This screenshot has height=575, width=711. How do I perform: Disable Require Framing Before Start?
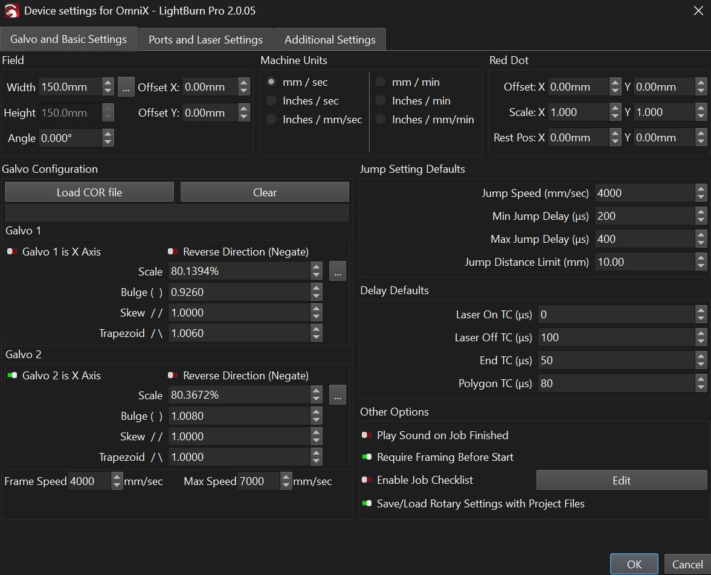[367, 457]
